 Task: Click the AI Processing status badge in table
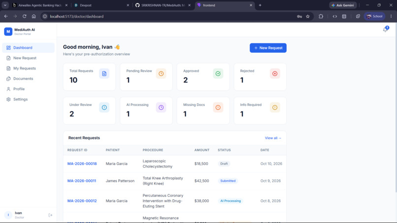(231, 201)
